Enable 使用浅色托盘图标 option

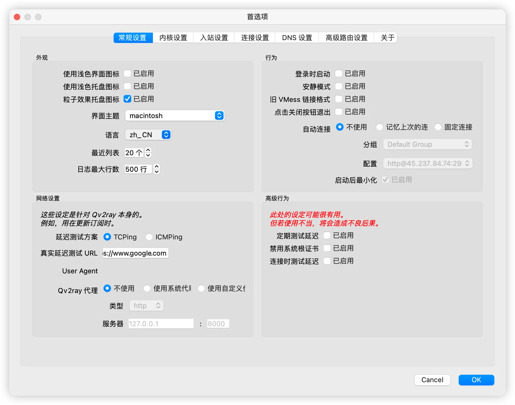pyautogui.click(x=127, y=86)
